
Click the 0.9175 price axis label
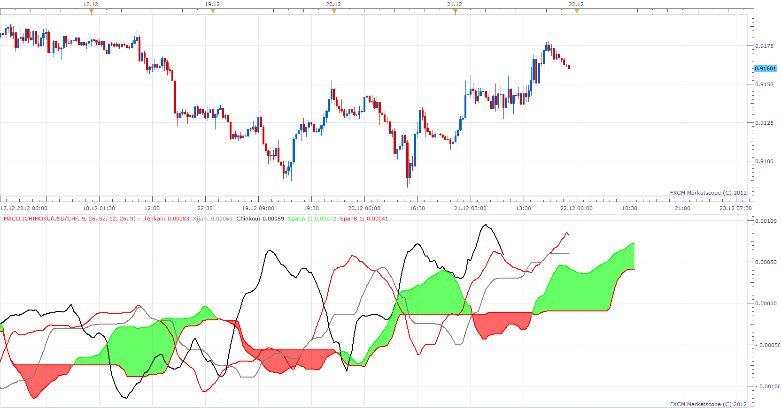764,46
